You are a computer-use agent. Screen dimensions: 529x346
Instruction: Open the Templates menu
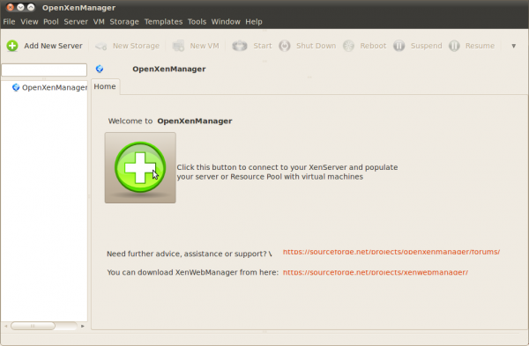(163, 22)
